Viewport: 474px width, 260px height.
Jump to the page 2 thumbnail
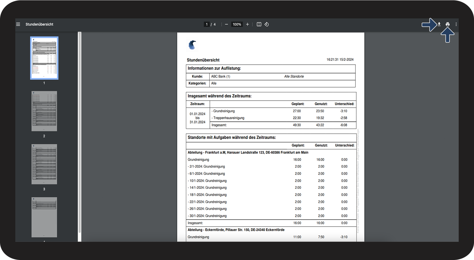pos(44,111)
